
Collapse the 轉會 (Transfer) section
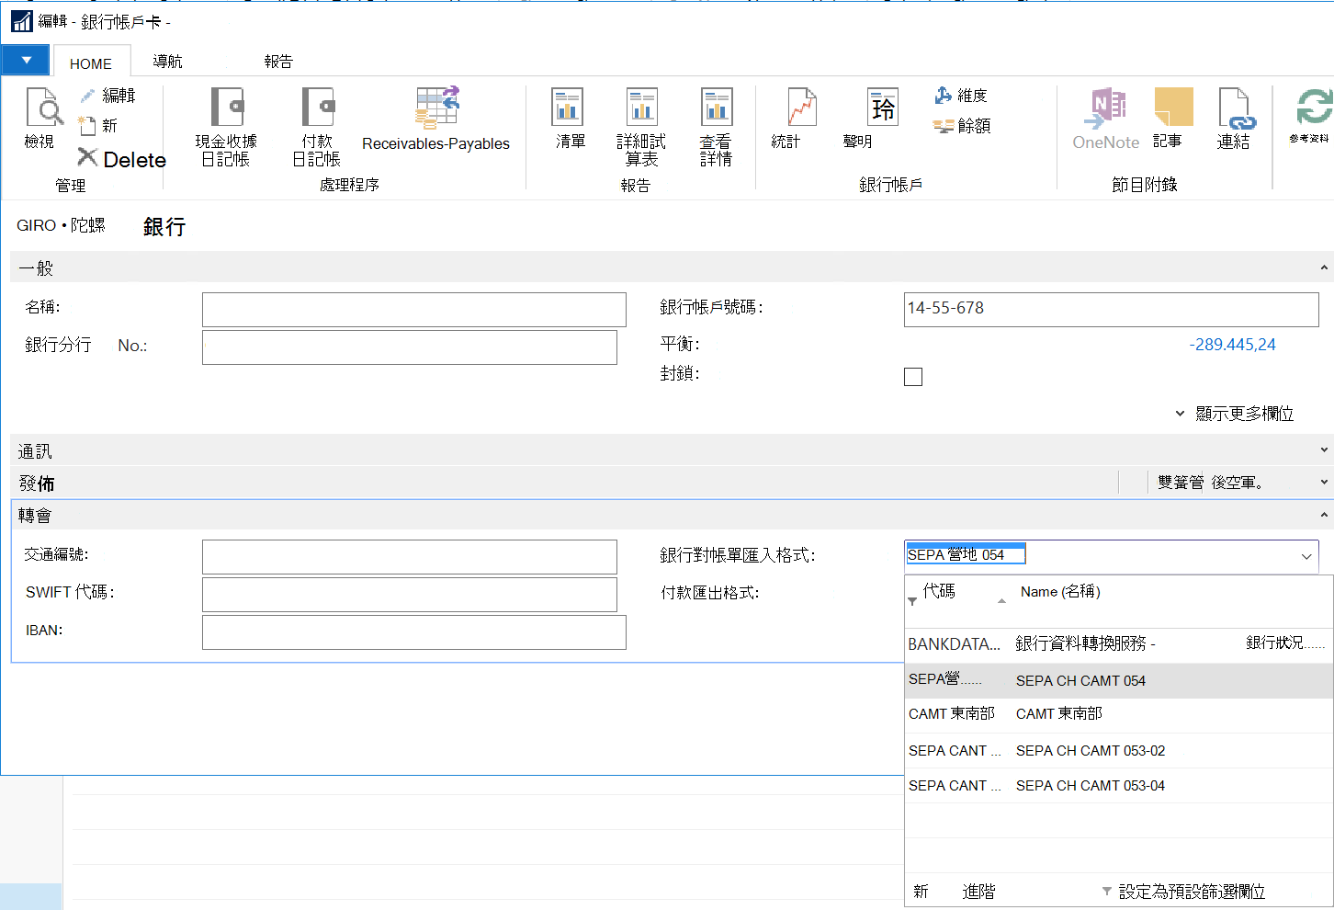point(1324,515)
